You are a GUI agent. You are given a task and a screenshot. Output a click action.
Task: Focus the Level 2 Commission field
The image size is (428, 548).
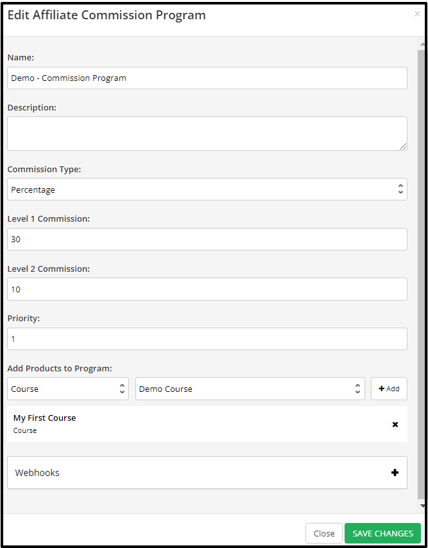coord(207,289)
